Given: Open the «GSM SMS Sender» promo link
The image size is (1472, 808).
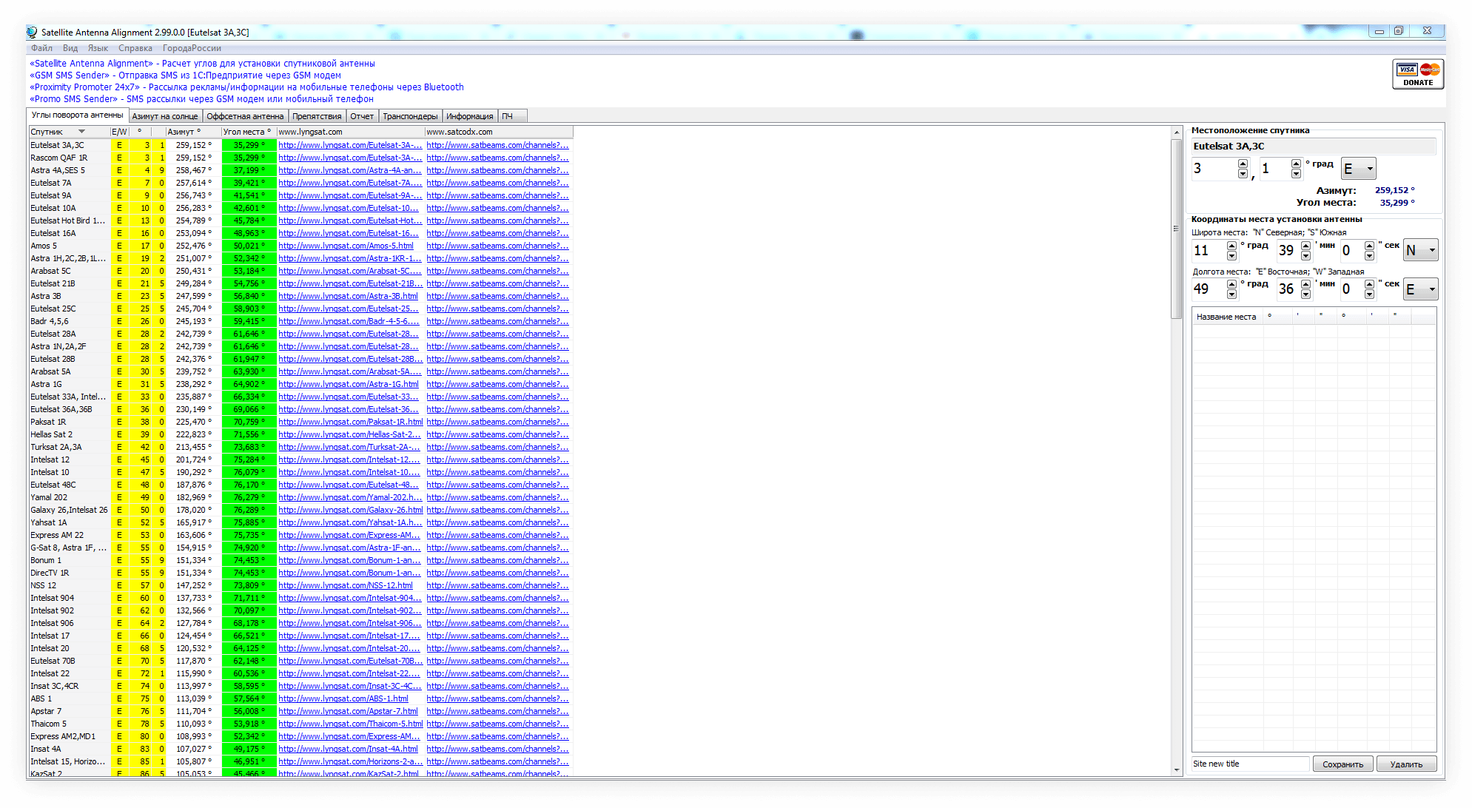Looking at the screenshot, I should [185, 75].
